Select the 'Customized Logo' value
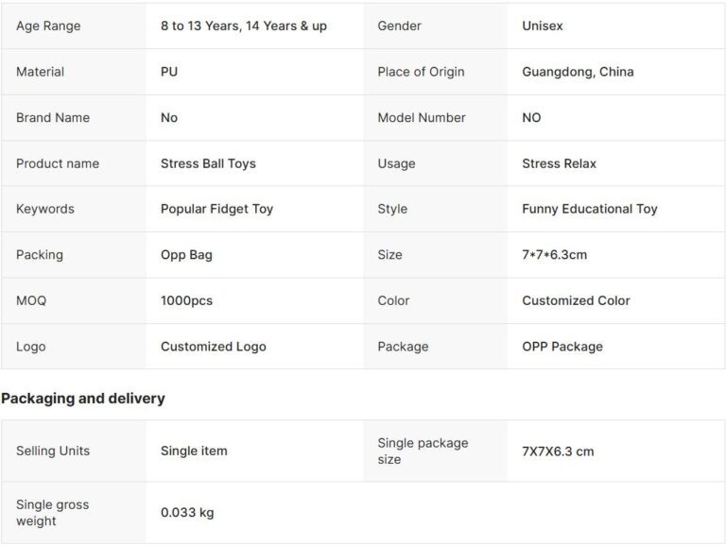This screenshot has width=726, height=545. [x=213, y=347]
